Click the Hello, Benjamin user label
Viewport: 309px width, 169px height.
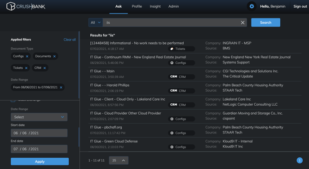pyautogui.click(x=273, y=6)
